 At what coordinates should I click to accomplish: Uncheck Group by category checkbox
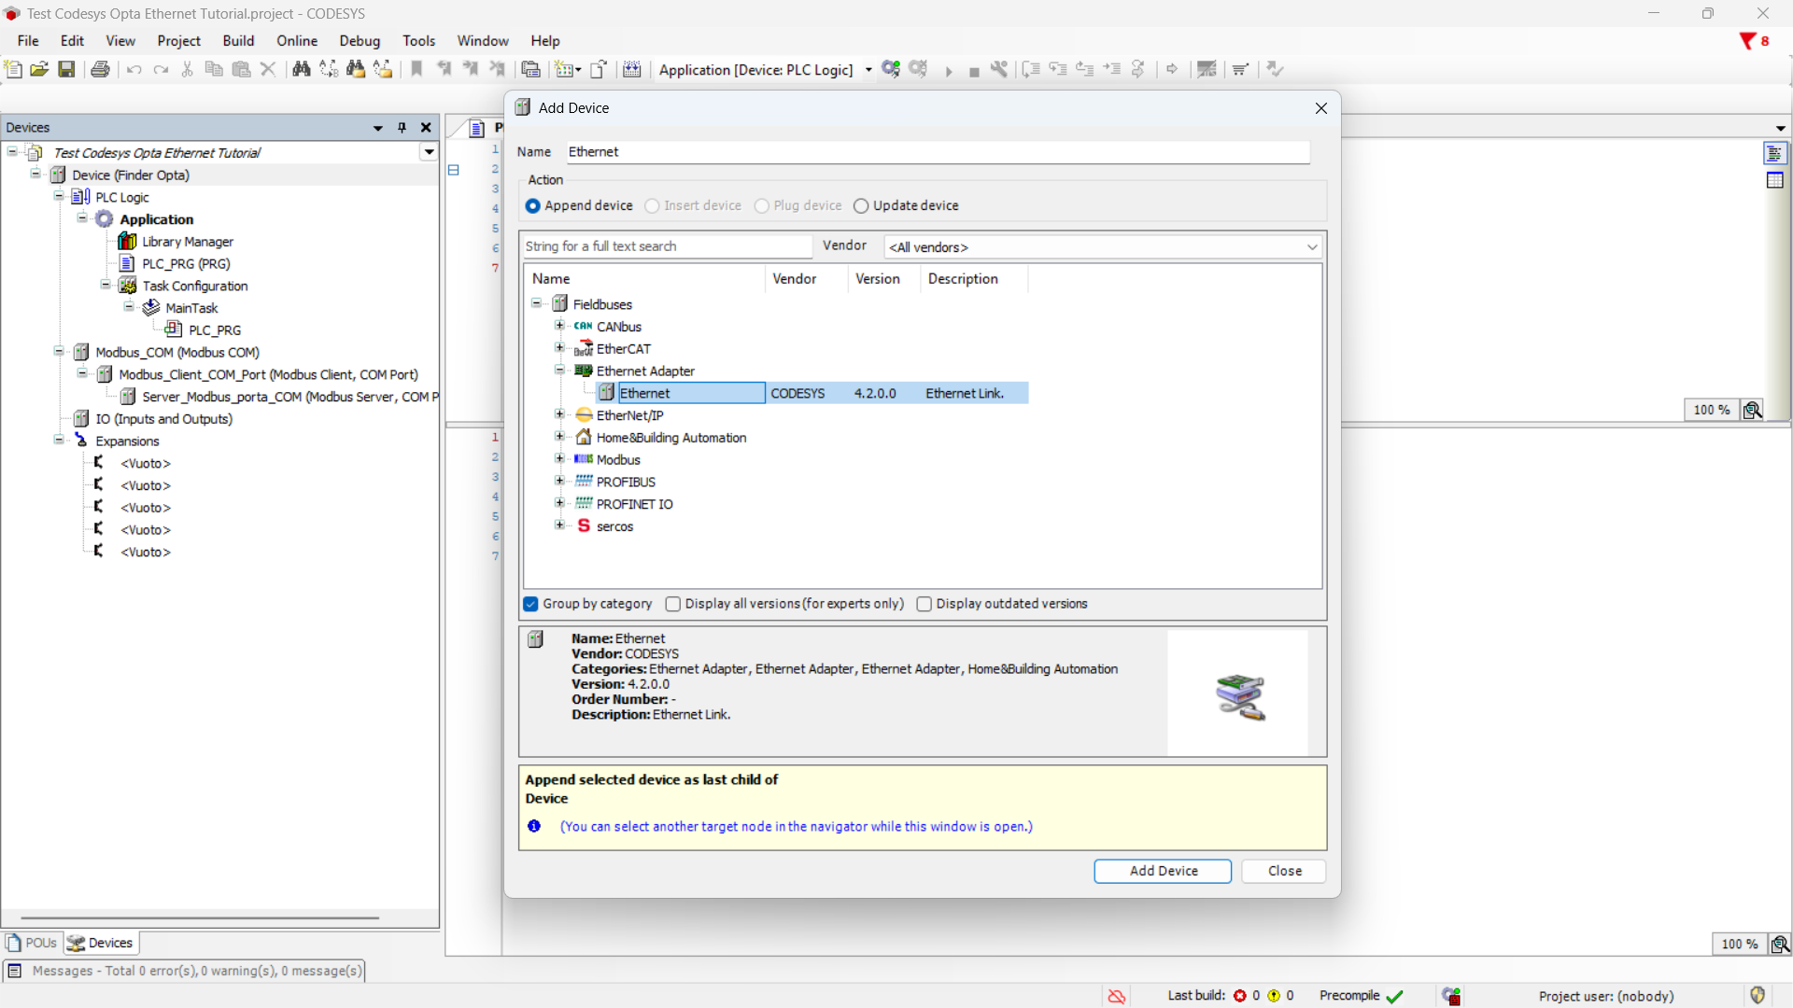(531, 604)
